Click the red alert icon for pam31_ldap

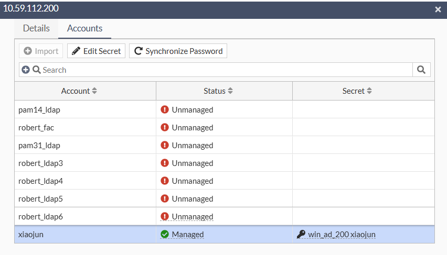point(165,145)
